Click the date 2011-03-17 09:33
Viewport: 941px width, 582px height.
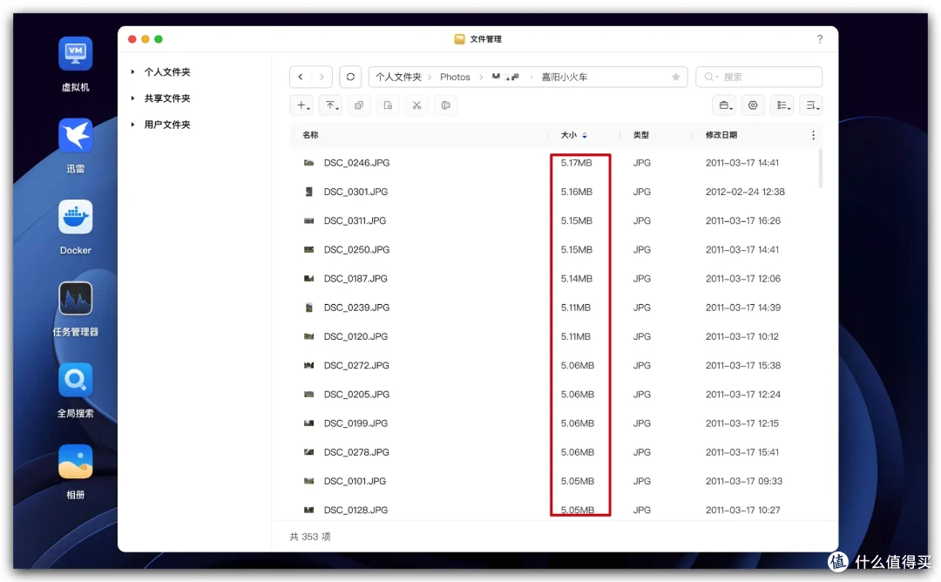click(743, 481)
